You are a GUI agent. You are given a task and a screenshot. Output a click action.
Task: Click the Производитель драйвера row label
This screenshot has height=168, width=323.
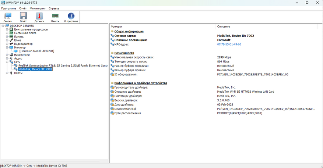131,87
